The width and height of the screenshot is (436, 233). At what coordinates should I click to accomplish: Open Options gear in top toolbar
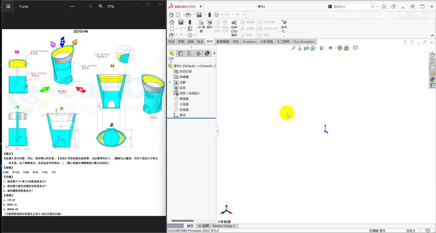coord(216,15)
